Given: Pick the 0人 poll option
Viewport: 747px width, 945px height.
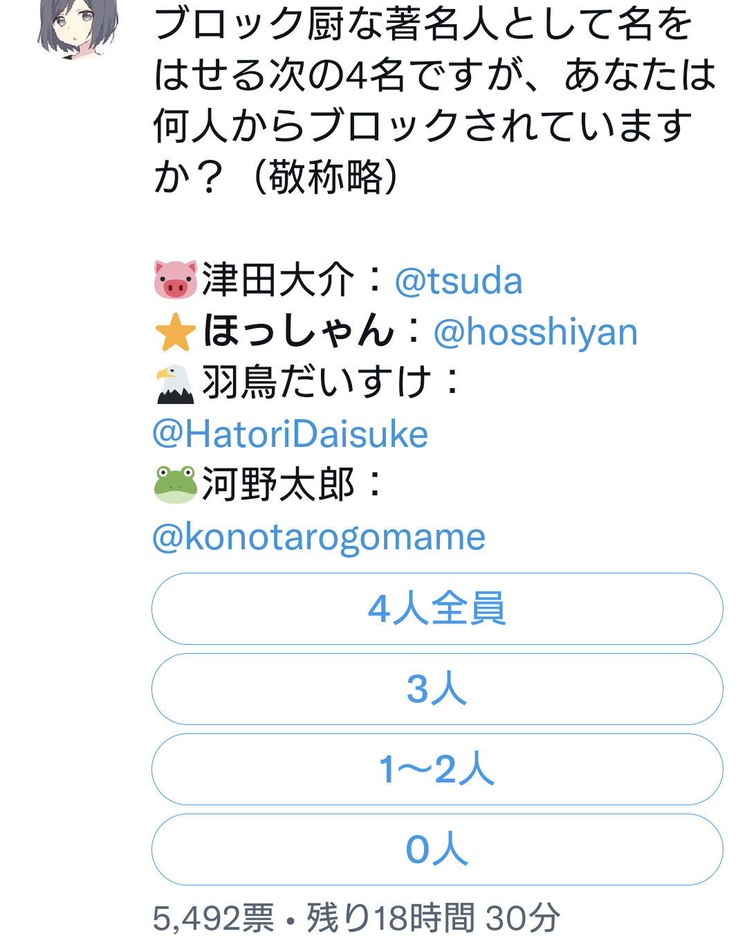Looking at the screenshot, I should click(437, 850).
